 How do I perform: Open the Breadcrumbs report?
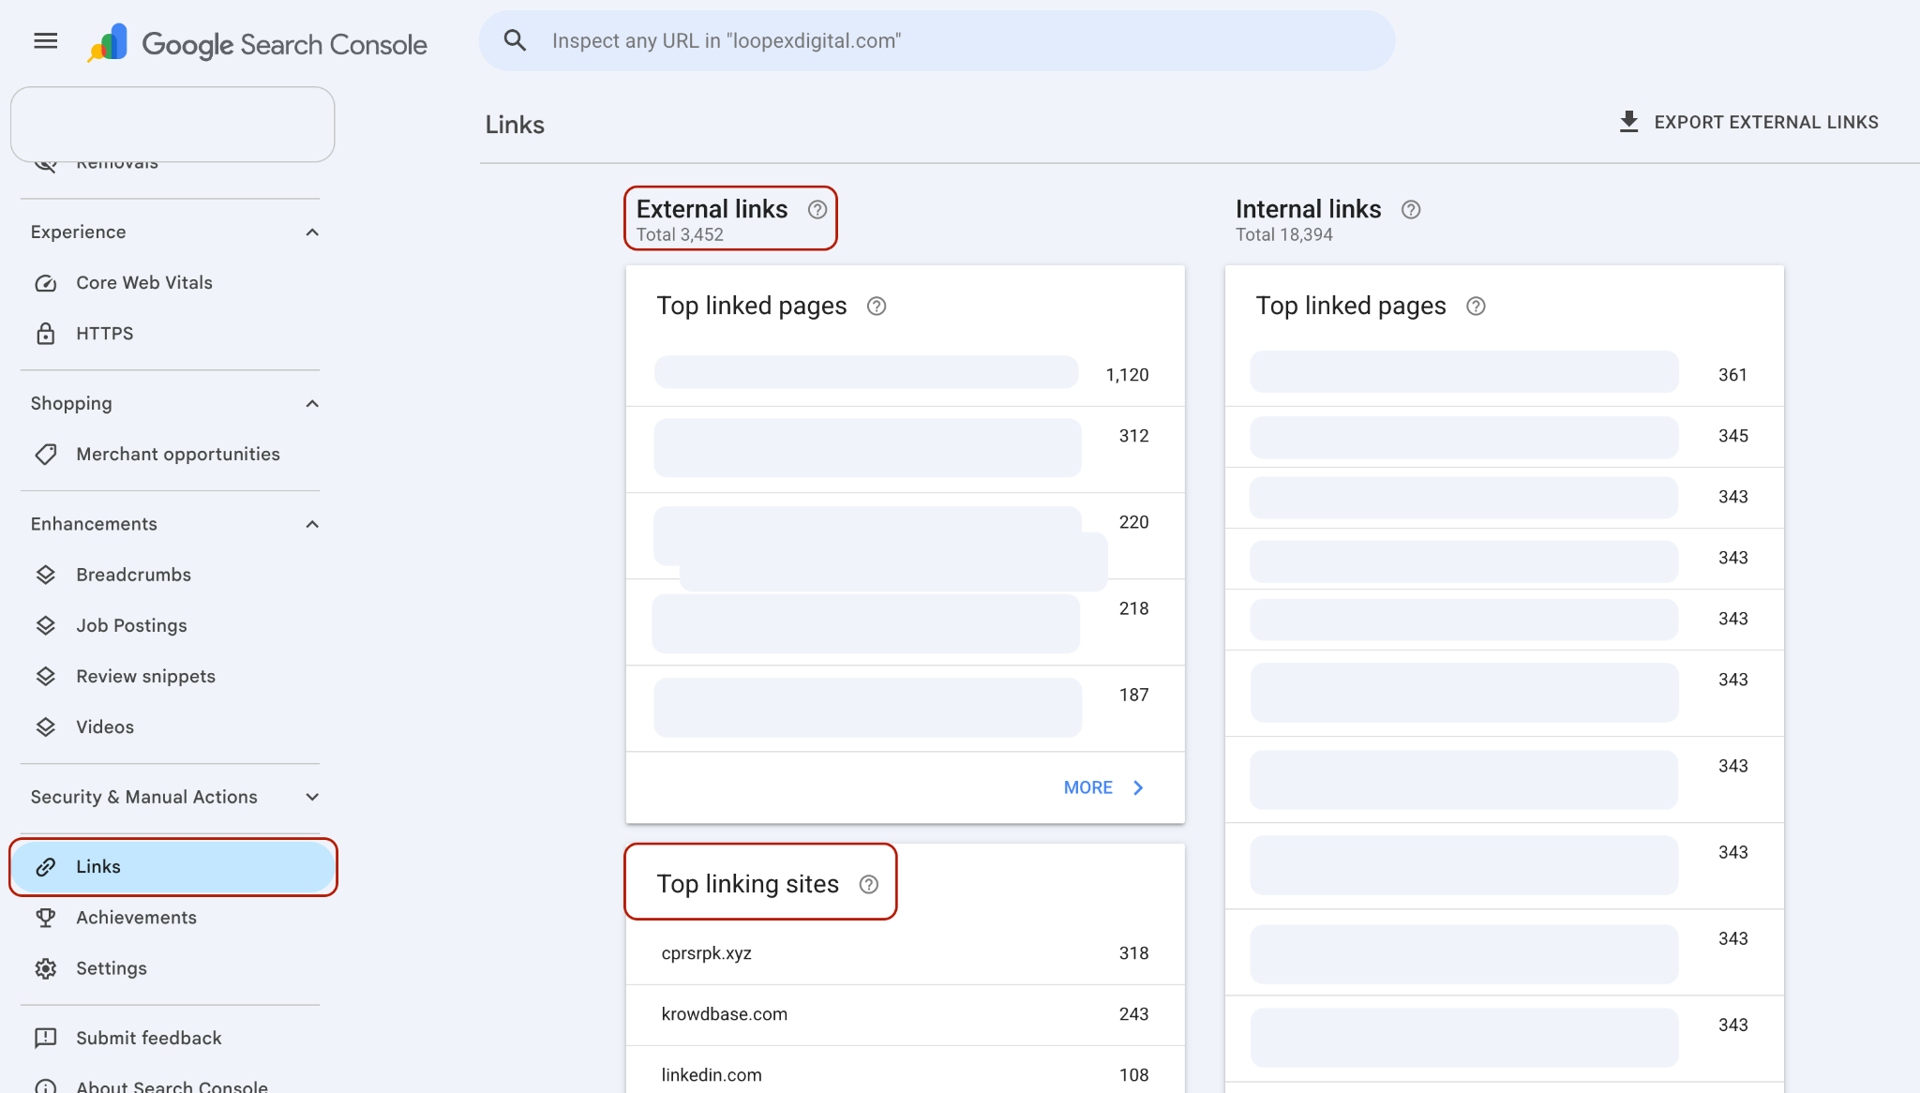tap(172, 575)
